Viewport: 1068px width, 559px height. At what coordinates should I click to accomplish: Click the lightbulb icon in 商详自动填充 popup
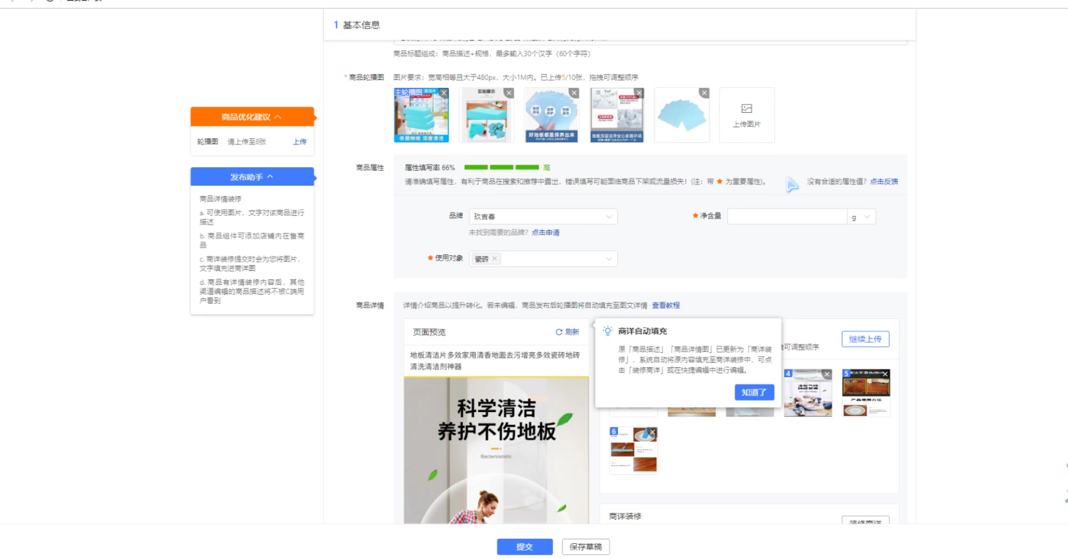608,331
